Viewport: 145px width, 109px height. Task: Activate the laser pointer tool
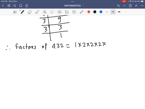point(82,12)
